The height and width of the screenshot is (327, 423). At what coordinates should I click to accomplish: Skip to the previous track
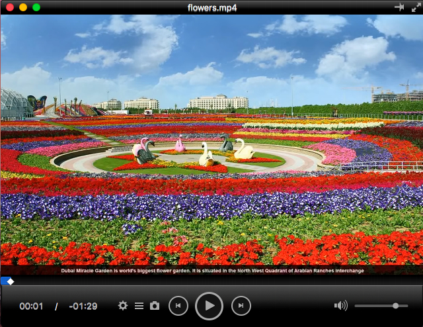click(x=178, y=306)
